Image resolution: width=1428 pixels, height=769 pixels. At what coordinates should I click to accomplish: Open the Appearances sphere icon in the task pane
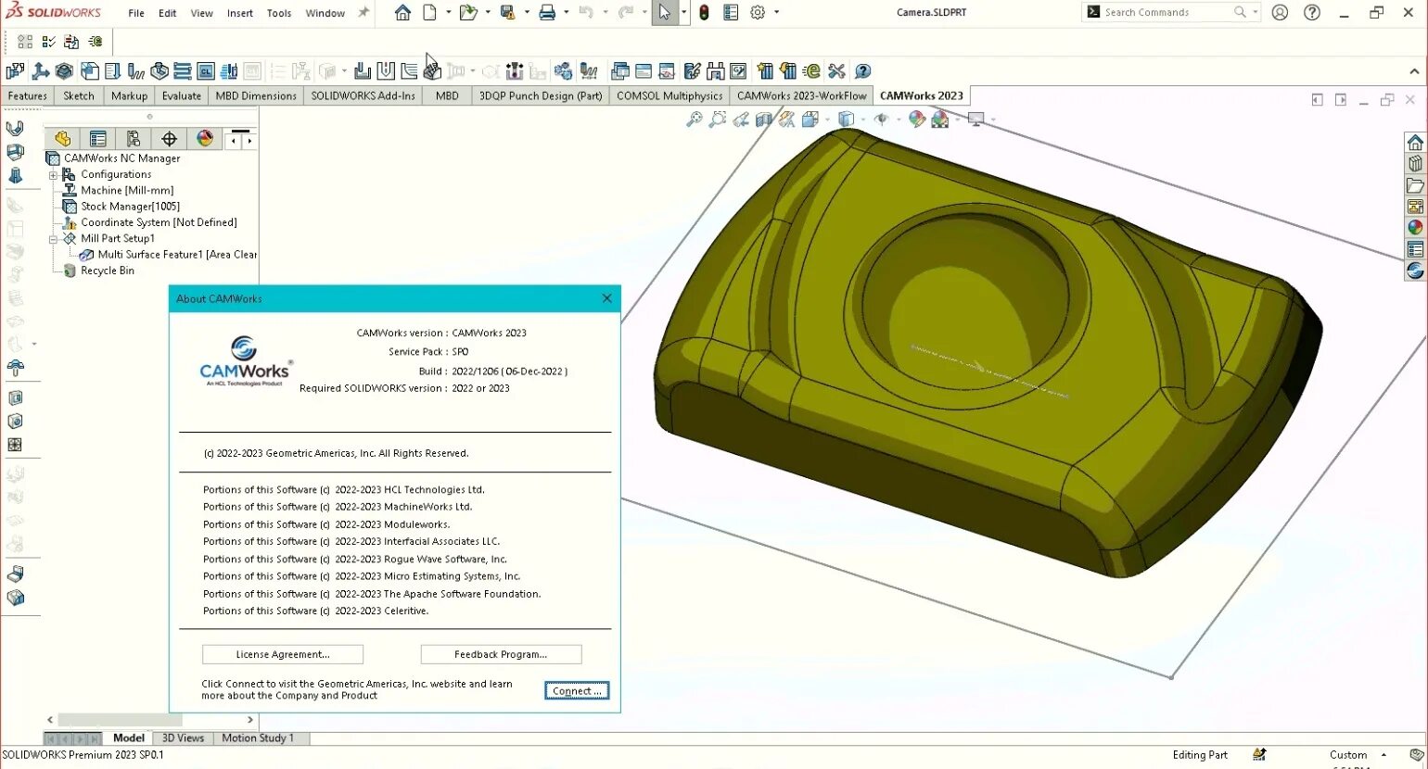[x=1415, y=227]
